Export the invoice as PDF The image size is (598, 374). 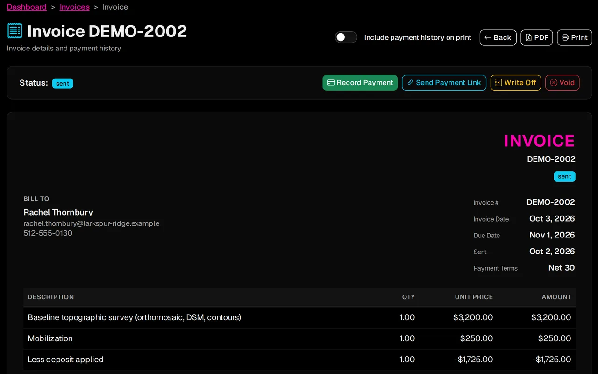point(537,37)
